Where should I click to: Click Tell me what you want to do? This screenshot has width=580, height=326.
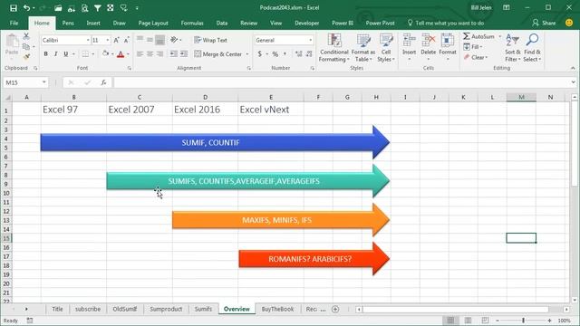click(446, 23)
